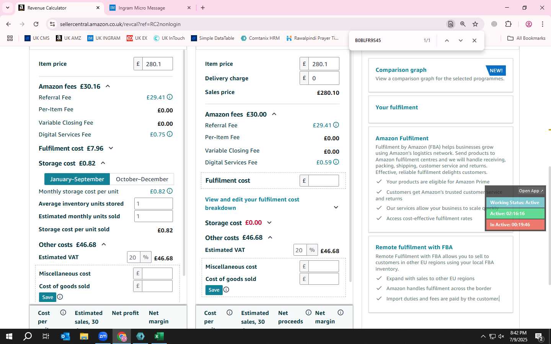Open Zoom from the taskbar
The width and height of the screenshot is (551, 344).
(103, 336)
